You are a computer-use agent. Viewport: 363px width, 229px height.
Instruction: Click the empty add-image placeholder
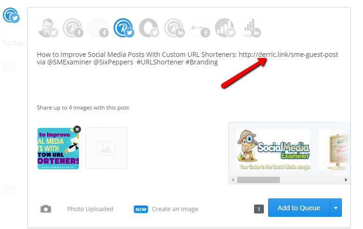106,148
